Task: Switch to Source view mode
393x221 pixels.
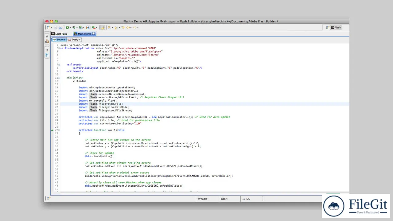Action: click(59, 40)
